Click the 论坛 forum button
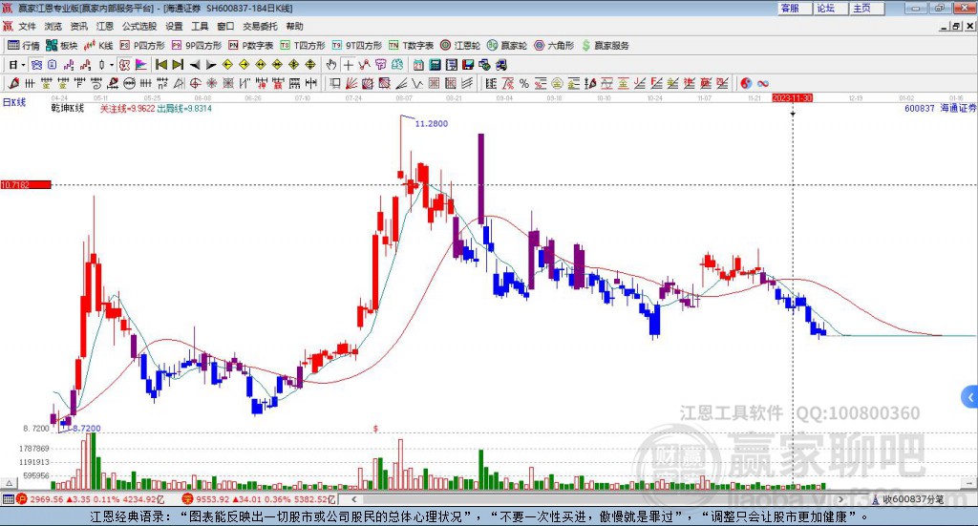Screen dimensions: 978x526 (831, 8)
